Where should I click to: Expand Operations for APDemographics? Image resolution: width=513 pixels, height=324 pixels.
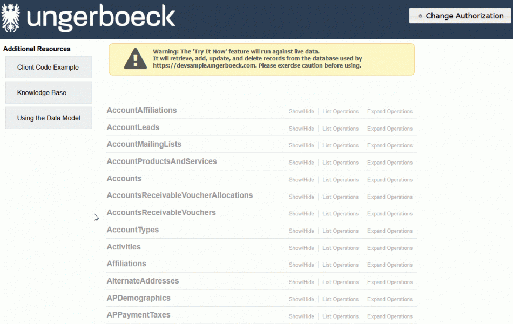pyautogui.click(x=390, y=299)
